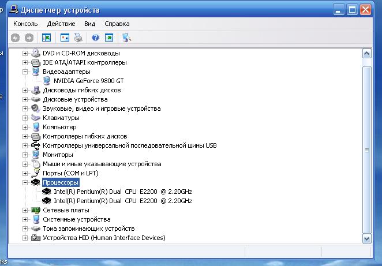Minimize the Диспетчер устройств window
Screen dimensions: 382x266
[339, 10]
